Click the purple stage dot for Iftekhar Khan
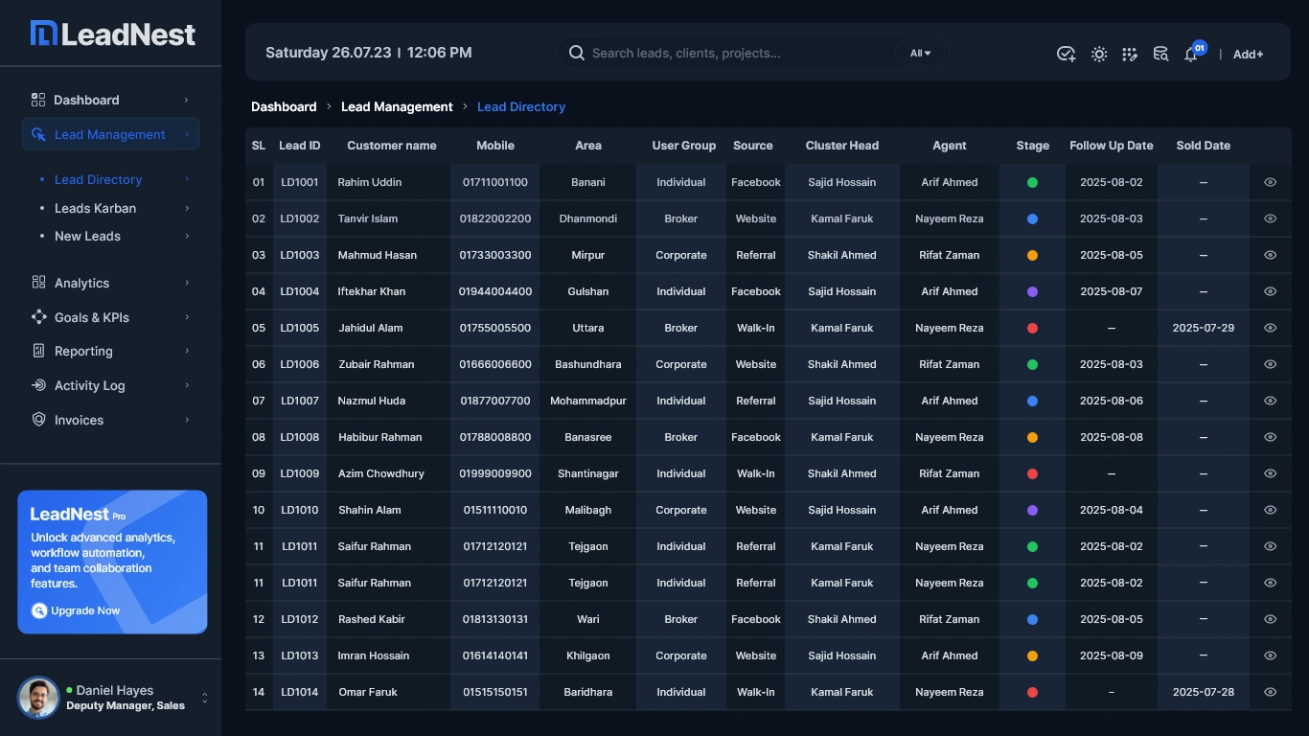This screenshot has height=736, width=1309. tap(1032, 291)
